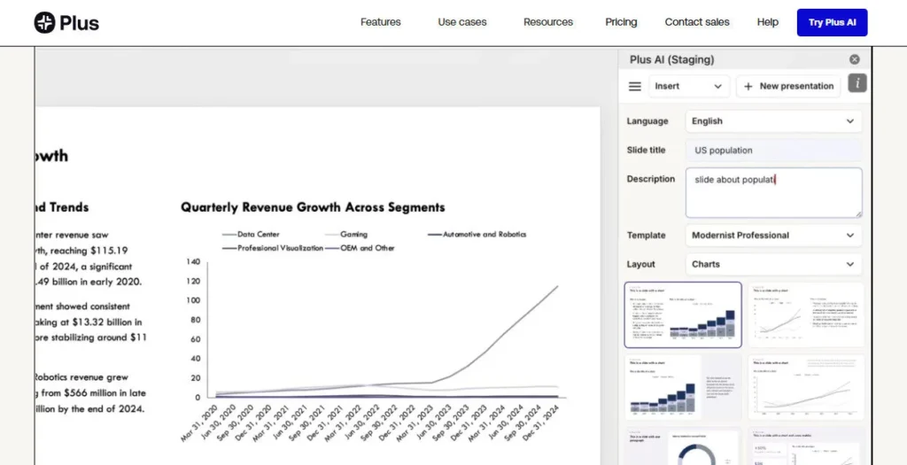Click the Try Plus AI button
907x465 pixels.
point(832,22)
